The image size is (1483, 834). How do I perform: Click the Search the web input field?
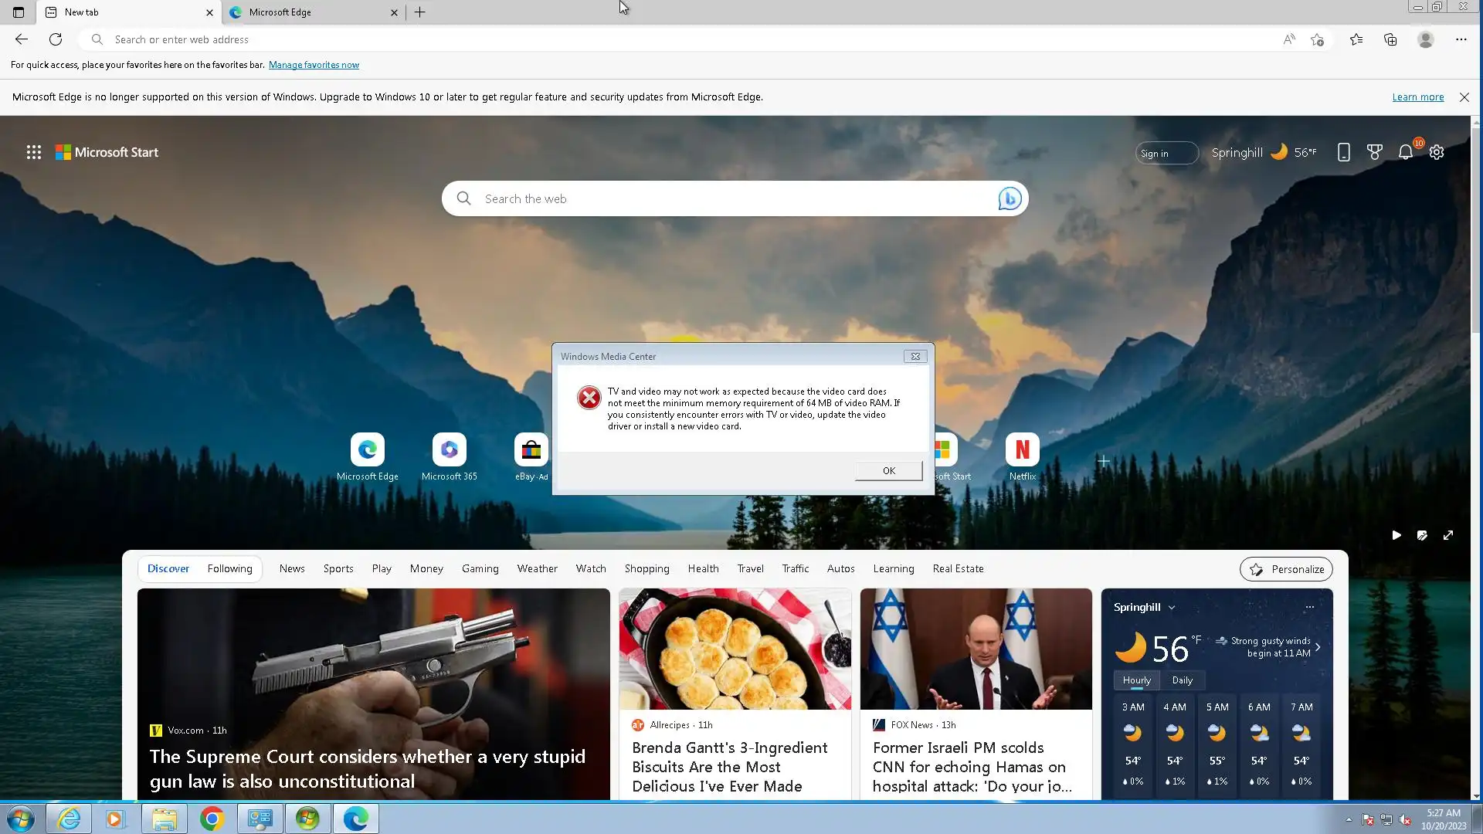(726, 199)
